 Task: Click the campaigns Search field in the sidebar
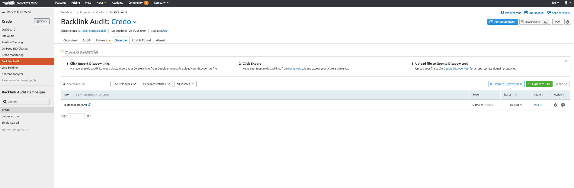point(26,102)
